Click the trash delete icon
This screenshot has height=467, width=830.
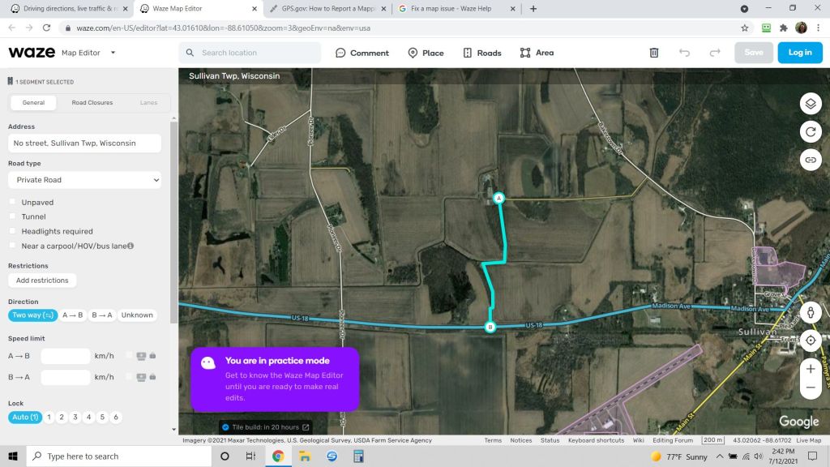654,53
